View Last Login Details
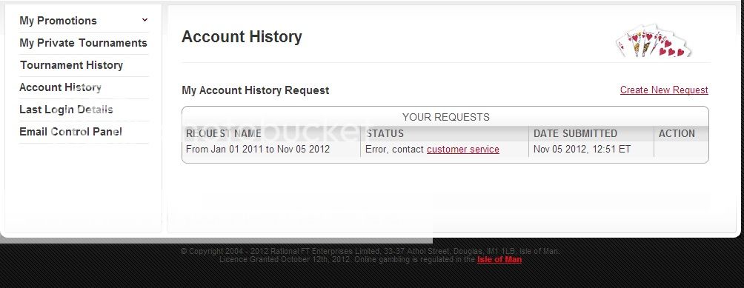The image size is (744, 288). tap(66, 110)
